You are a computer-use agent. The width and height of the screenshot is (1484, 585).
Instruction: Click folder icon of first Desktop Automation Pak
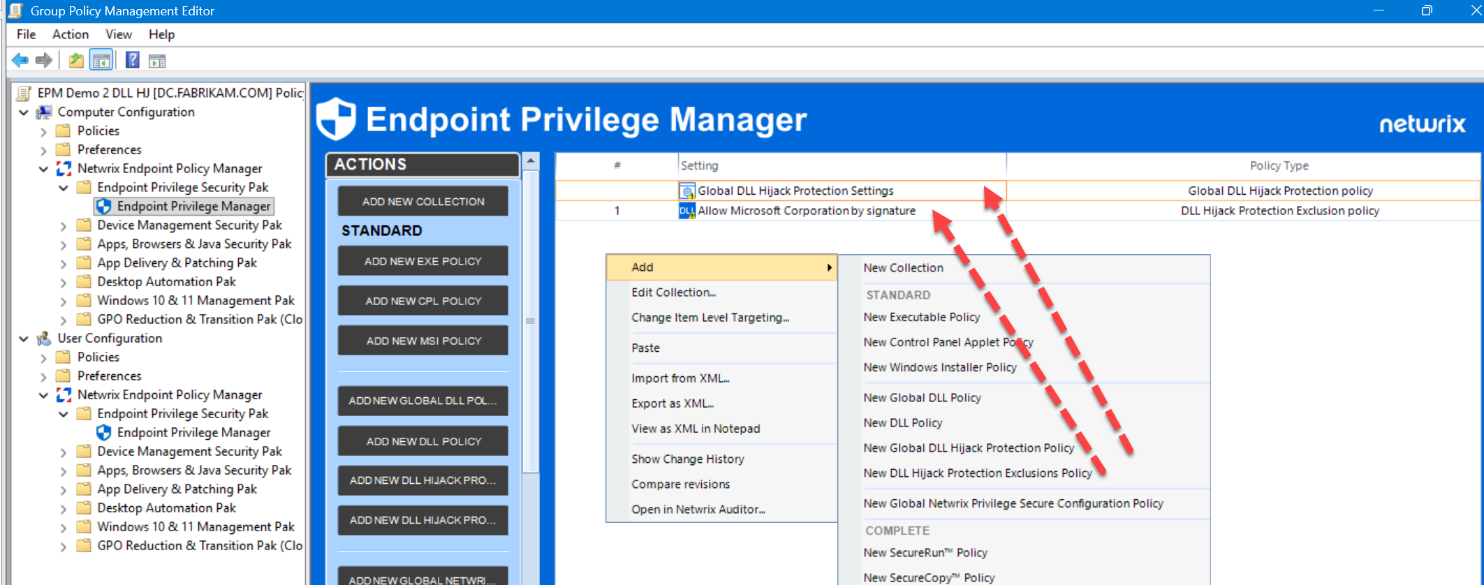84,281
